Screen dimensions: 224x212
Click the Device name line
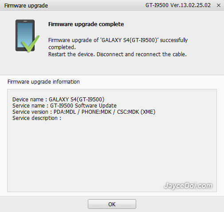[x=59, y=100]
